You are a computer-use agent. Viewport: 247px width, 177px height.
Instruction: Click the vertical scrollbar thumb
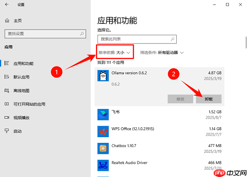pos(246,42)
